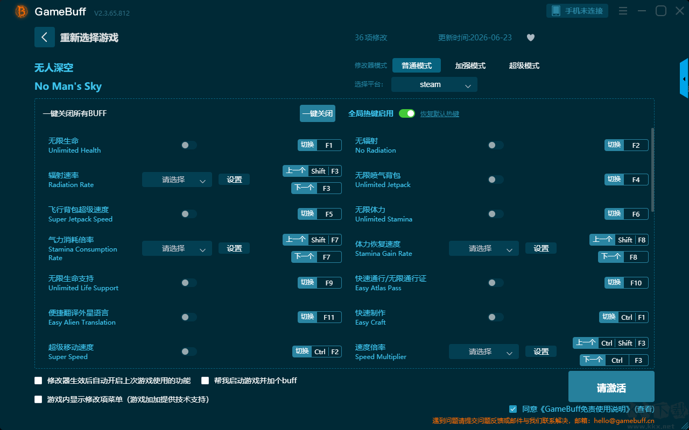
Task: Click Shift F8 previous hotkey for Stamina Gain
Action: pyautogui.click(x=619, y=240)
